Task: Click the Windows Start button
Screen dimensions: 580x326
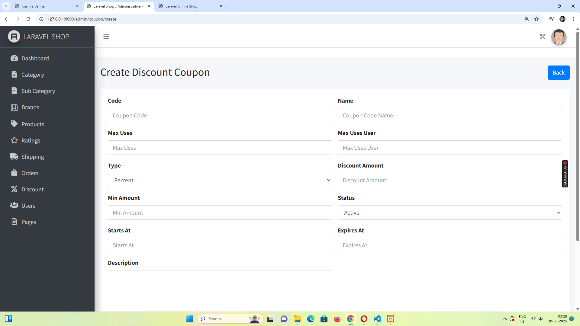Action: click(190, 319)
